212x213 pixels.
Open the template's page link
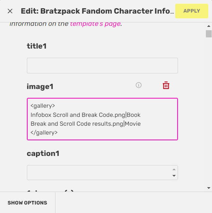pos(95,24)
